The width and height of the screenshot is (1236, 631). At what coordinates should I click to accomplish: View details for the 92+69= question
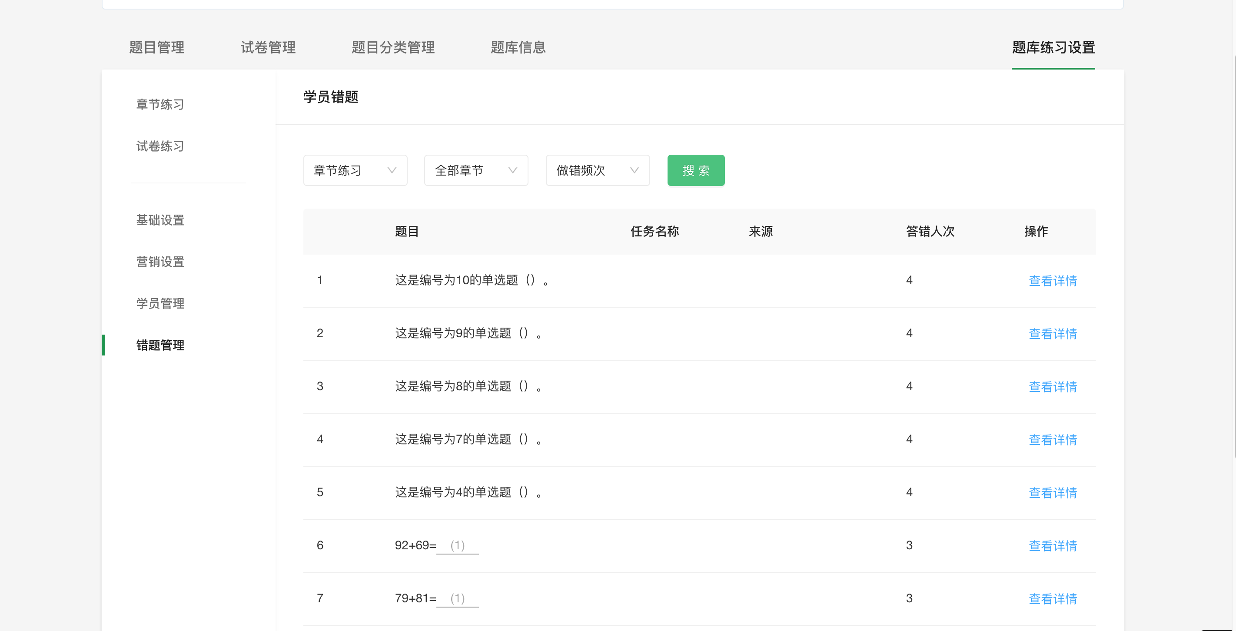point(1053,546)
